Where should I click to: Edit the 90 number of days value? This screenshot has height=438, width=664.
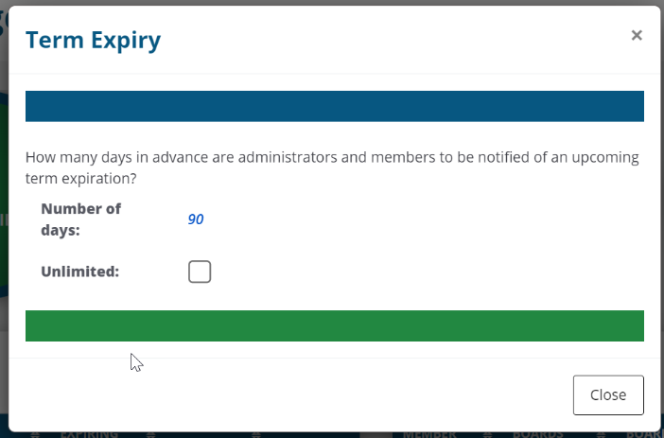pyautogui.click(x=196, y=219)
